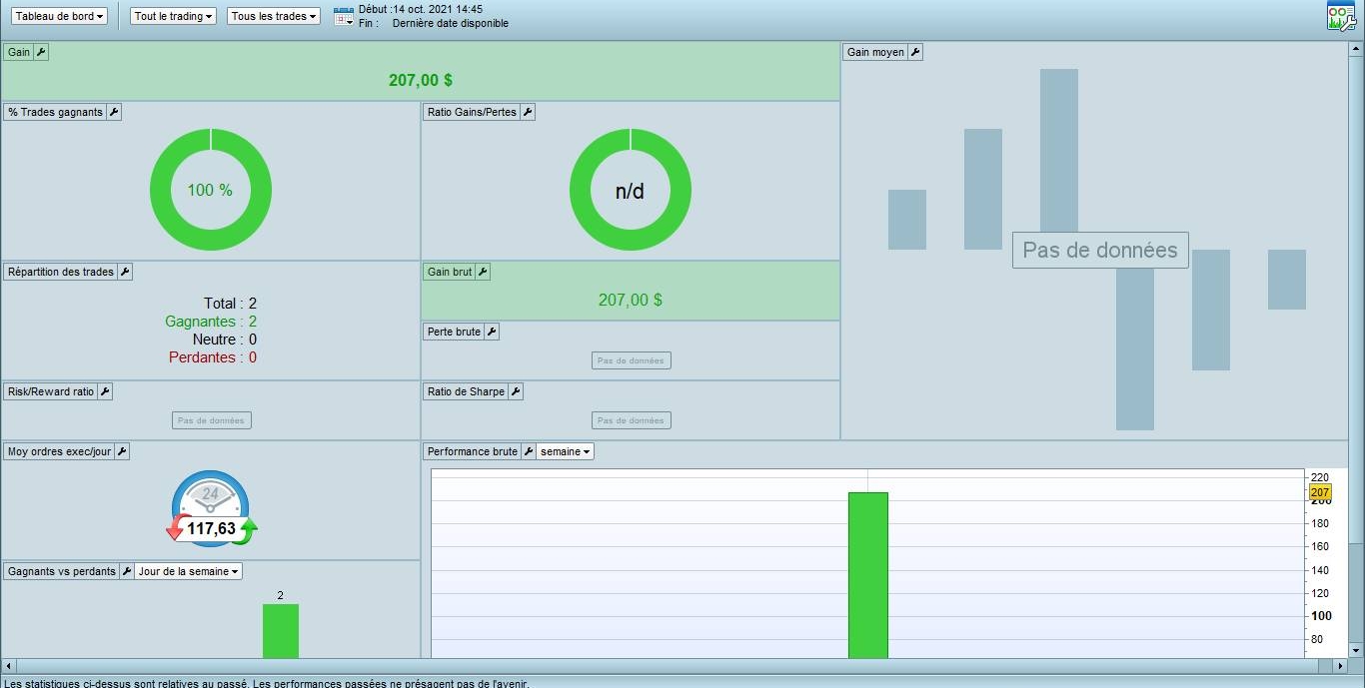This screenshot has height=688, width=1365.
Task: Expand the Tout le trading dropdown
Action: [174, 17]
